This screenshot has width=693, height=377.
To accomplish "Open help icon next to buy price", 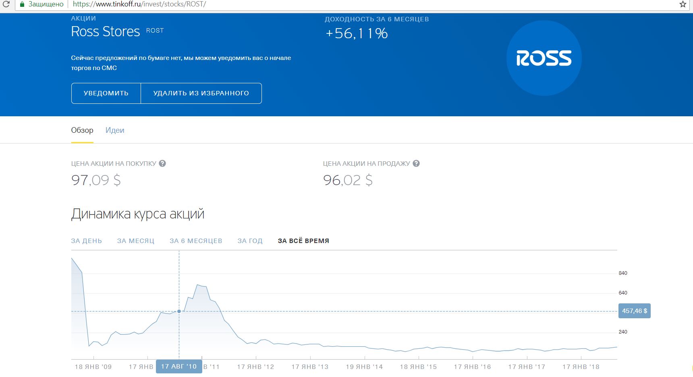I will click(x=162, y=163).
